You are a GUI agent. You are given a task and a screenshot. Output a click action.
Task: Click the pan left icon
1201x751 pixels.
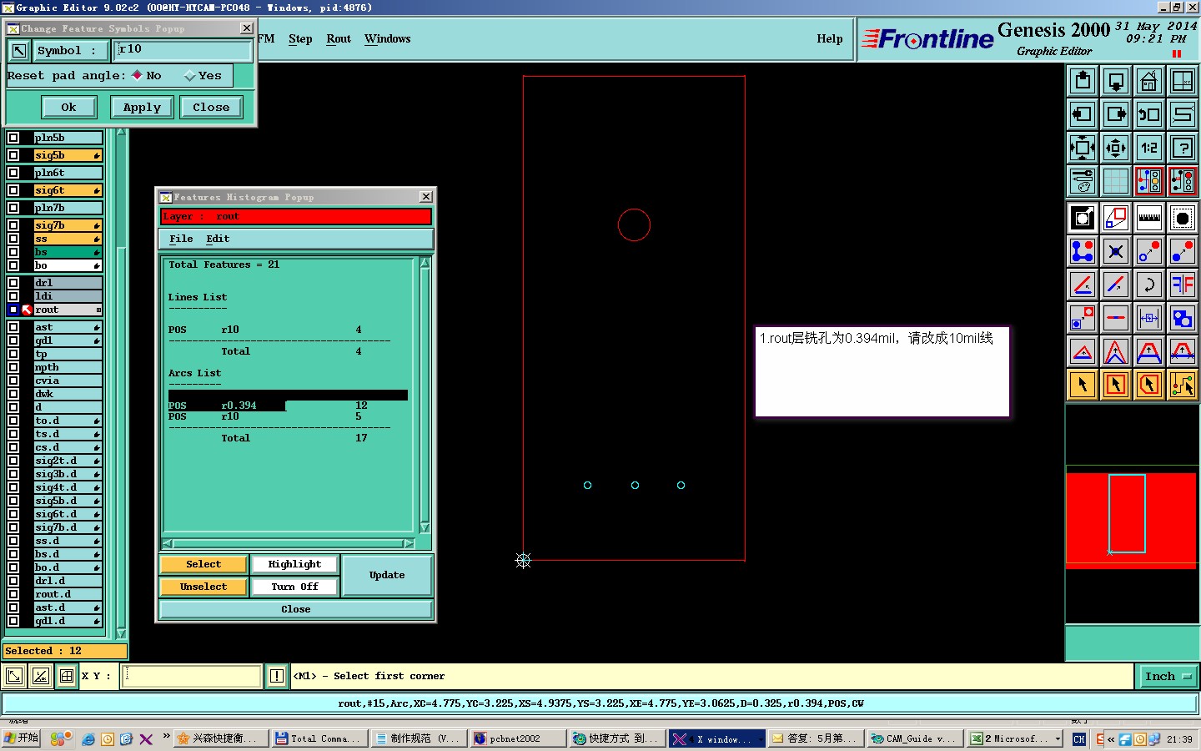[x=1083, y=114]
